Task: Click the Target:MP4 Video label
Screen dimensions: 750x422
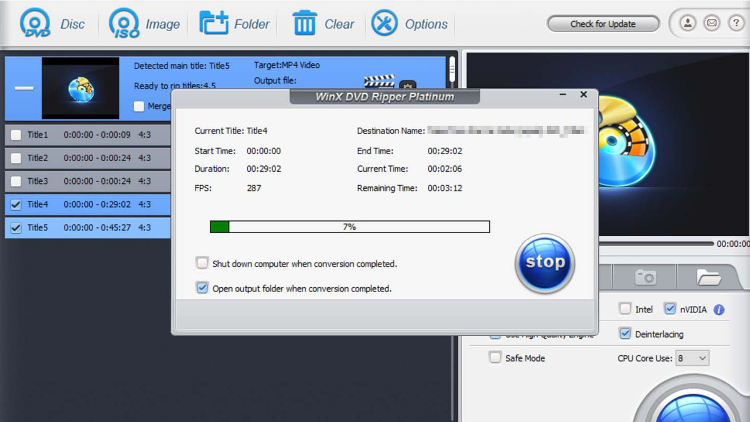Action: (287, 65)
